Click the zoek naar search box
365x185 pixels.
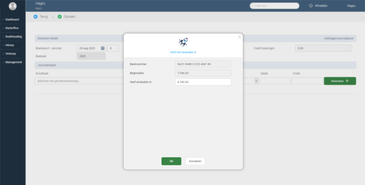tap(274, 6)
